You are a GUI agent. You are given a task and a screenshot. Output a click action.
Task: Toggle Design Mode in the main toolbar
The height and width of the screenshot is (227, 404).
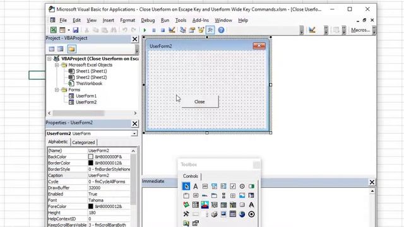(172, 30)
